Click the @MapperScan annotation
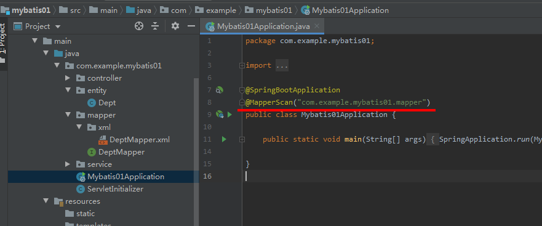 tap(269, 102)
